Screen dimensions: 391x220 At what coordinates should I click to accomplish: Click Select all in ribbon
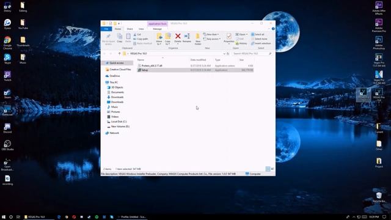point(258,34)
